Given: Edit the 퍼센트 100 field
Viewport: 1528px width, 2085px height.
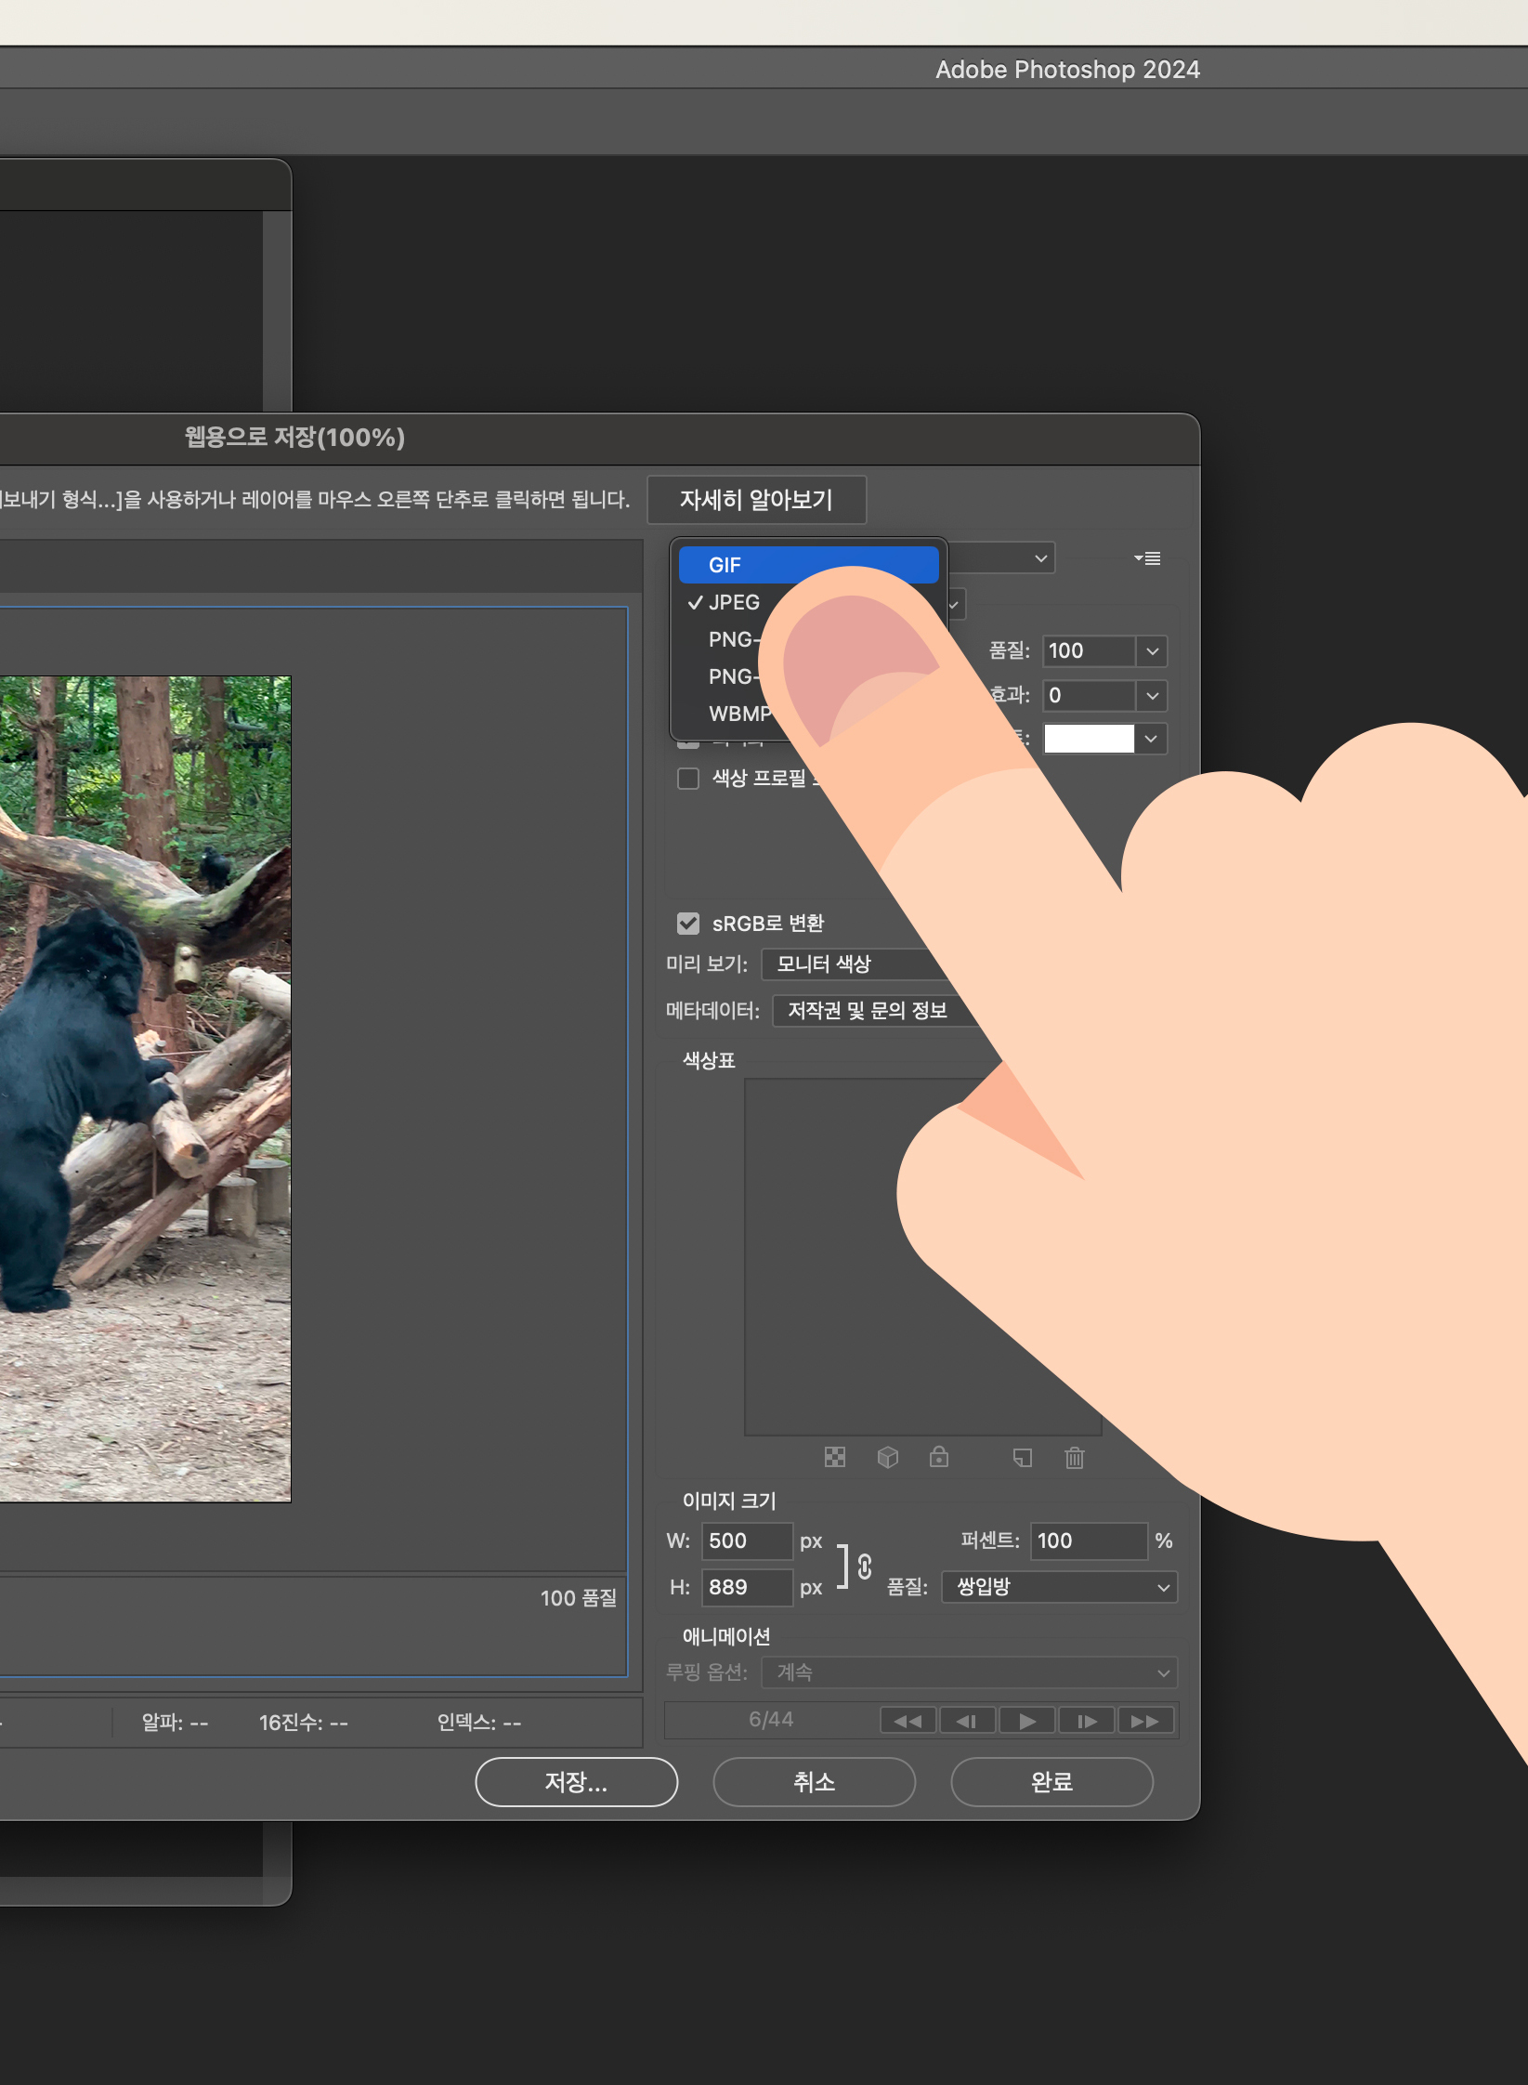Looking at the screenshot, I should click(1089, 1541).
